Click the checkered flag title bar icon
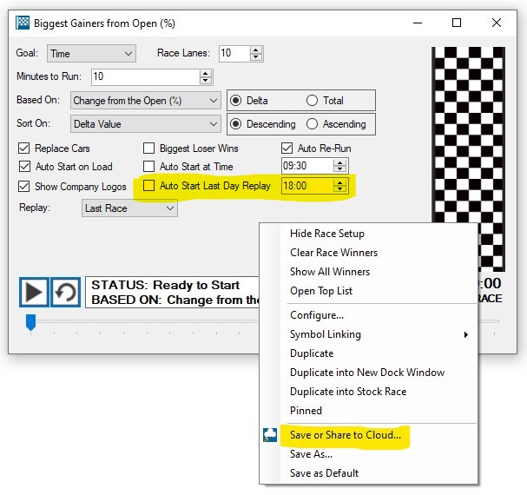Viewport: 527px width, 495px height. (23, 23)
